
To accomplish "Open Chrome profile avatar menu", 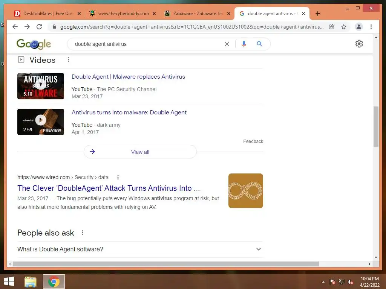I will point(359,27).
